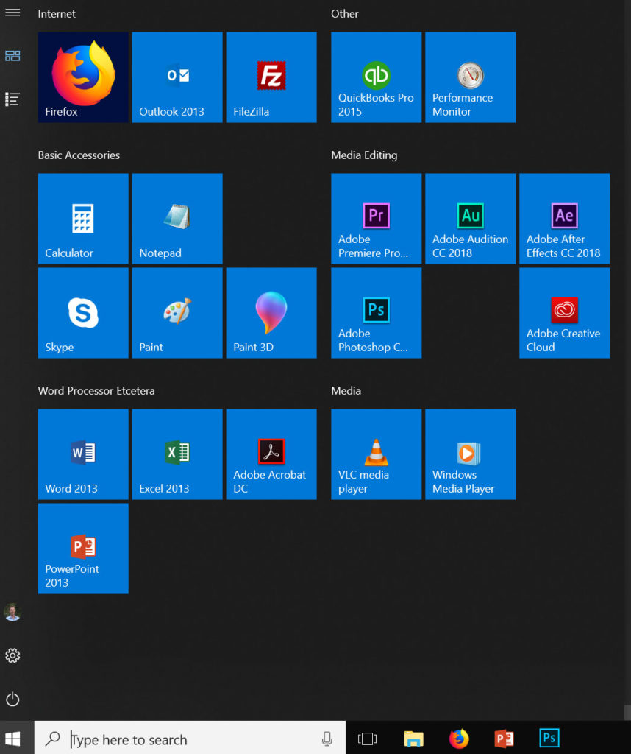Open Excel 2013 tile

(177, 454)
